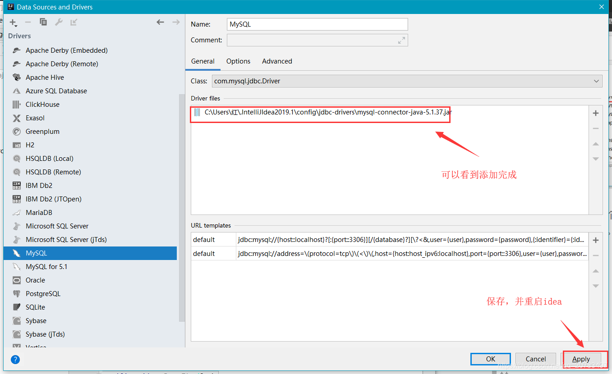Click the Azure SQL Database driver icon
612x374 pixels.
17,91
